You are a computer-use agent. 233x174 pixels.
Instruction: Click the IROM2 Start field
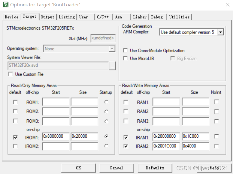(x=56, y=146)
